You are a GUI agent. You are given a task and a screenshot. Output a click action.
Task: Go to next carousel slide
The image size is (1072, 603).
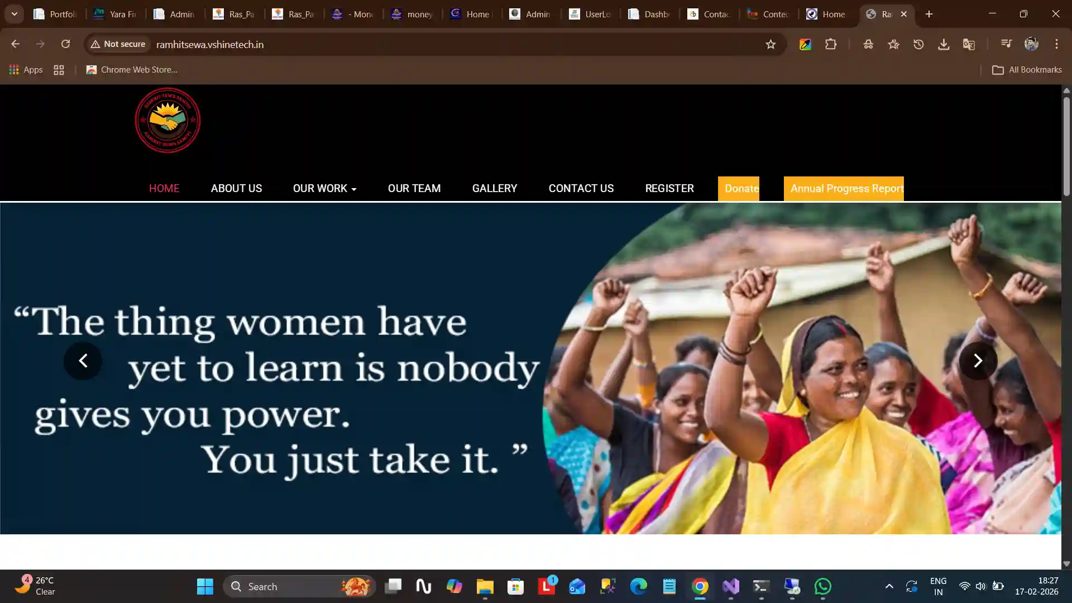[x=978, y=361]
